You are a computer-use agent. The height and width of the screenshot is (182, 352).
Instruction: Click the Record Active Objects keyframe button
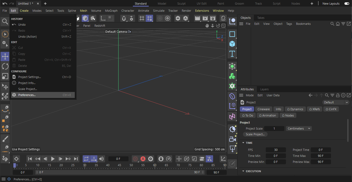tap(135, 159)
